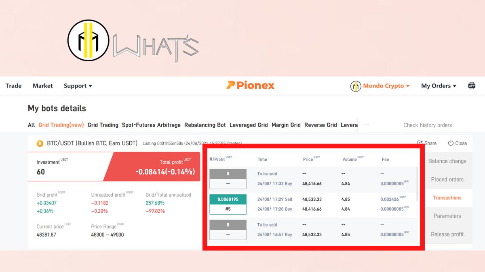Click the BTC/USDT (Bullish BTC, Earn USDT) title
485x272 pixels.
point(92,143)
